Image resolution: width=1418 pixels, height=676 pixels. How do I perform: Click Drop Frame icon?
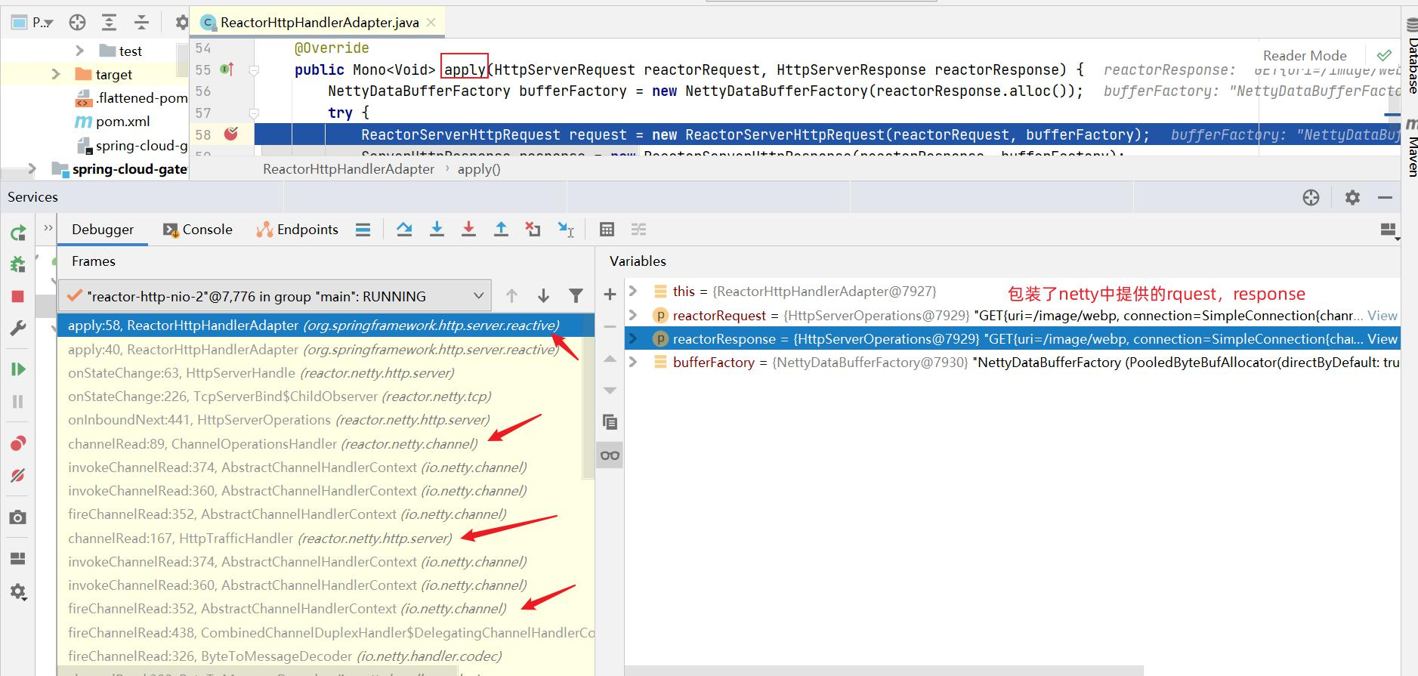533,230
